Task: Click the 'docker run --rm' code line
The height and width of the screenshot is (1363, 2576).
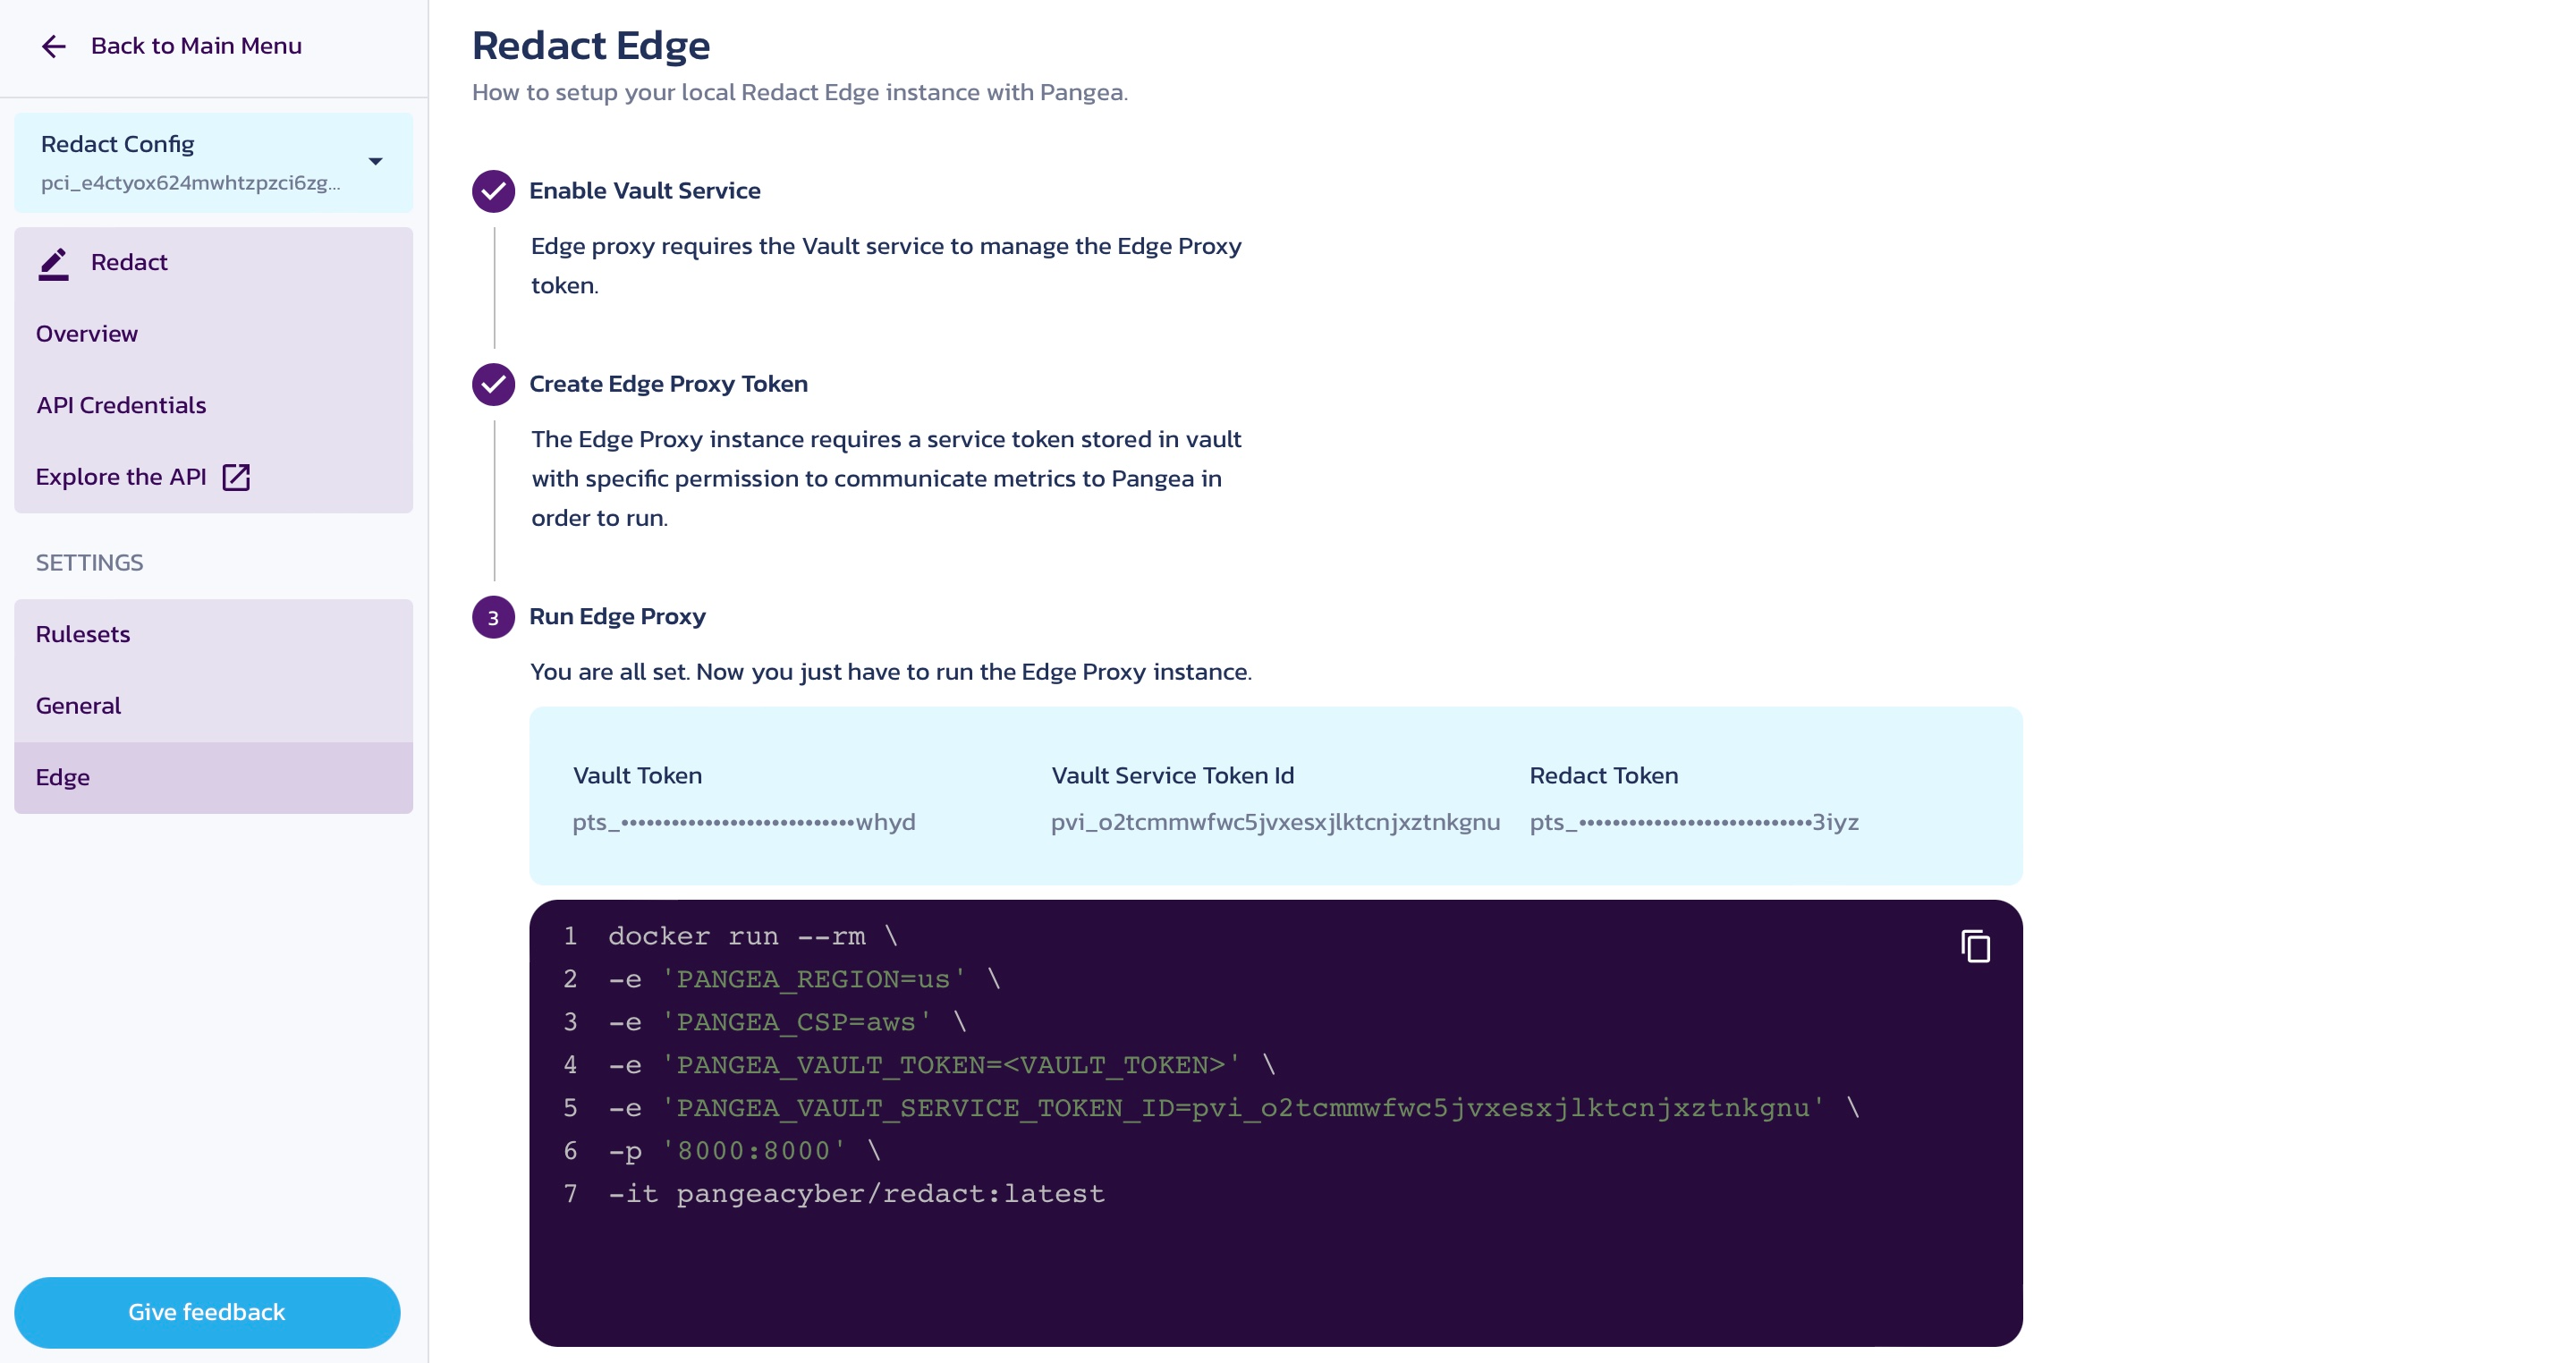Action: [753, 936]
